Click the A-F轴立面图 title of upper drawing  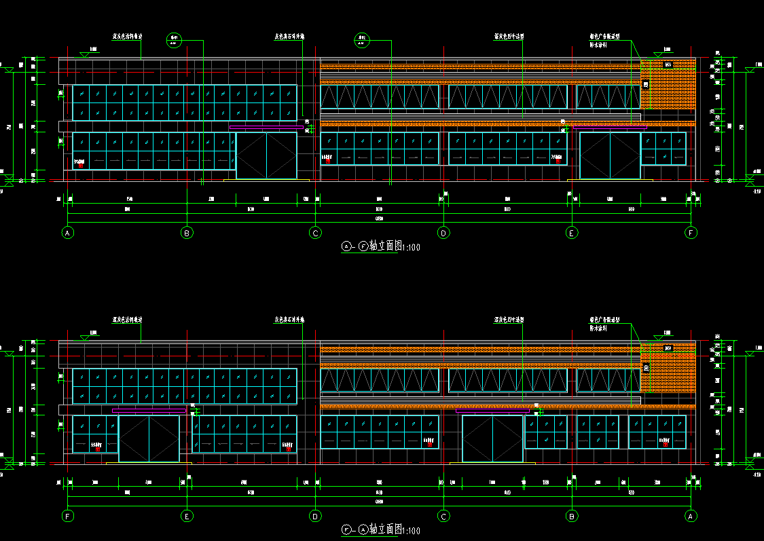coord(380,246)
